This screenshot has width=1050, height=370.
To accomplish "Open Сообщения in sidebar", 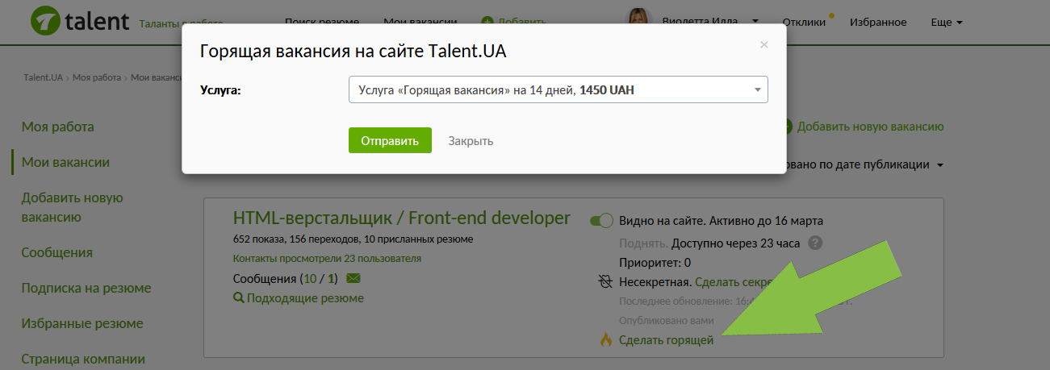I will click(x=57, y=252).
